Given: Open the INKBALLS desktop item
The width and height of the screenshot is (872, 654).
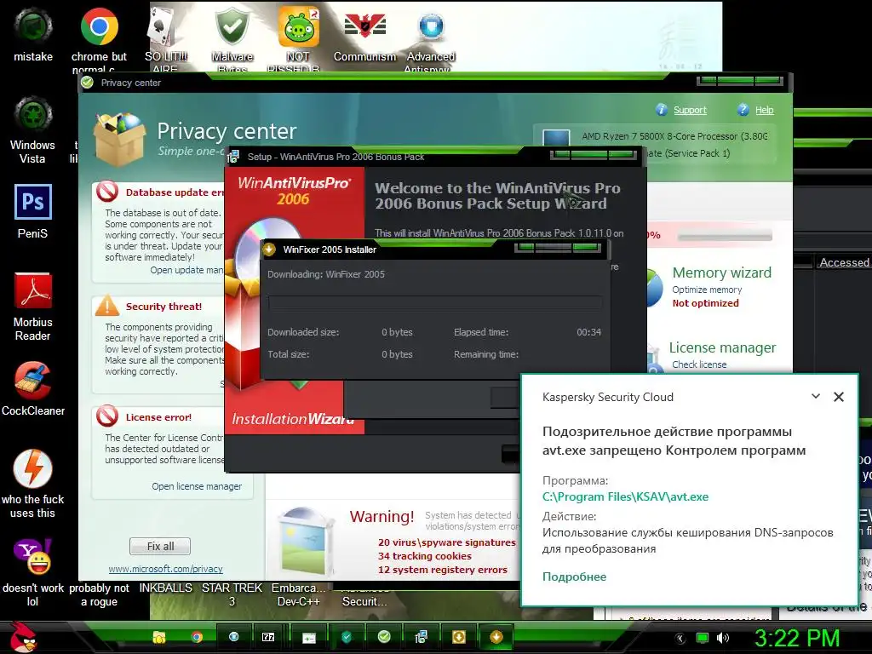Looking at the screenshot, I should [x=165, y=588].
